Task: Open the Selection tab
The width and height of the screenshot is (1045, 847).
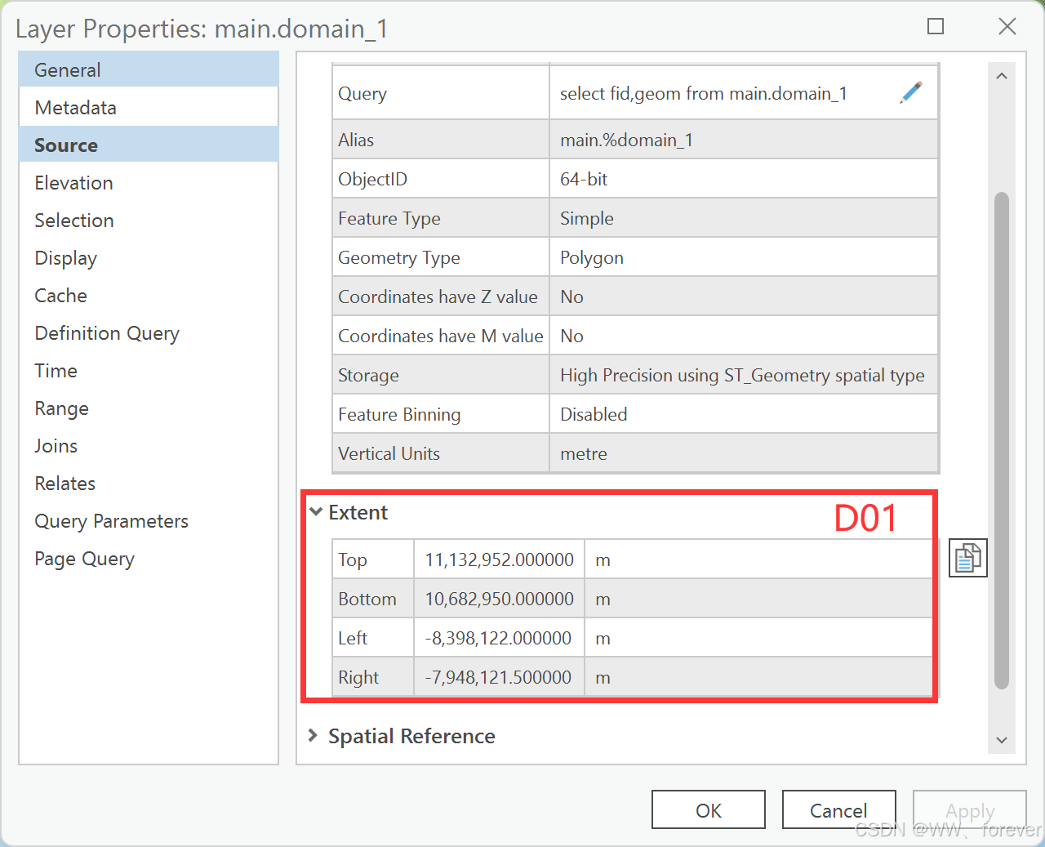Action: [x=149, y=220]
